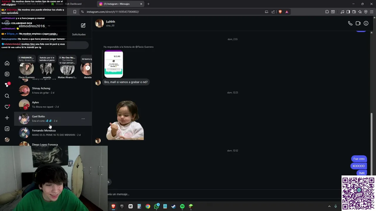
Task: Open Brave VPN shield icon
Action: click(366, 12)
